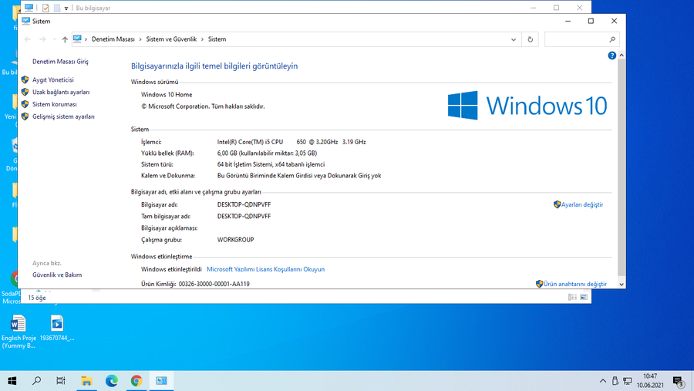Click properties icon in Bu bilgisayar title bar
Screen dimensions: 694x391
(x=45, y=8)
